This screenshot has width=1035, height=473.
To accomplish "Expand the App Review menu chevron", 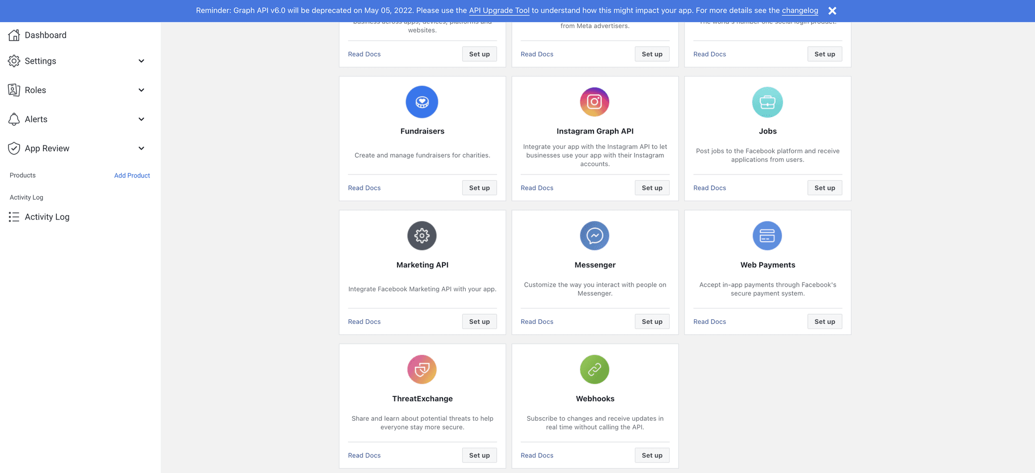I will click(x=141, y=149).
